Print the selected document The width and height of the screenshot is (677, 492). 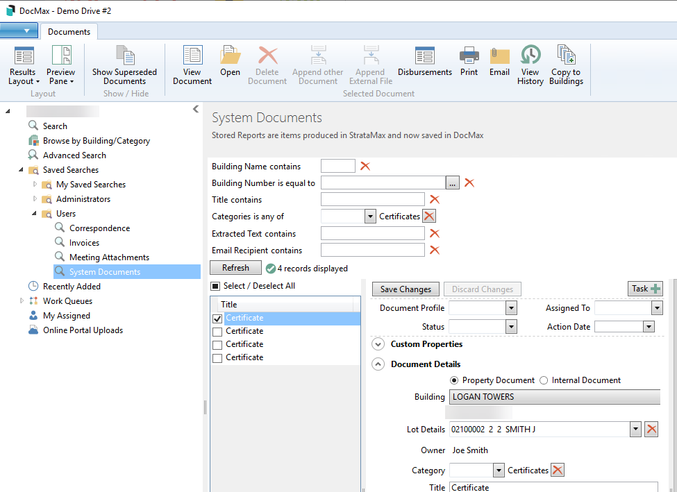click(469, 61)
